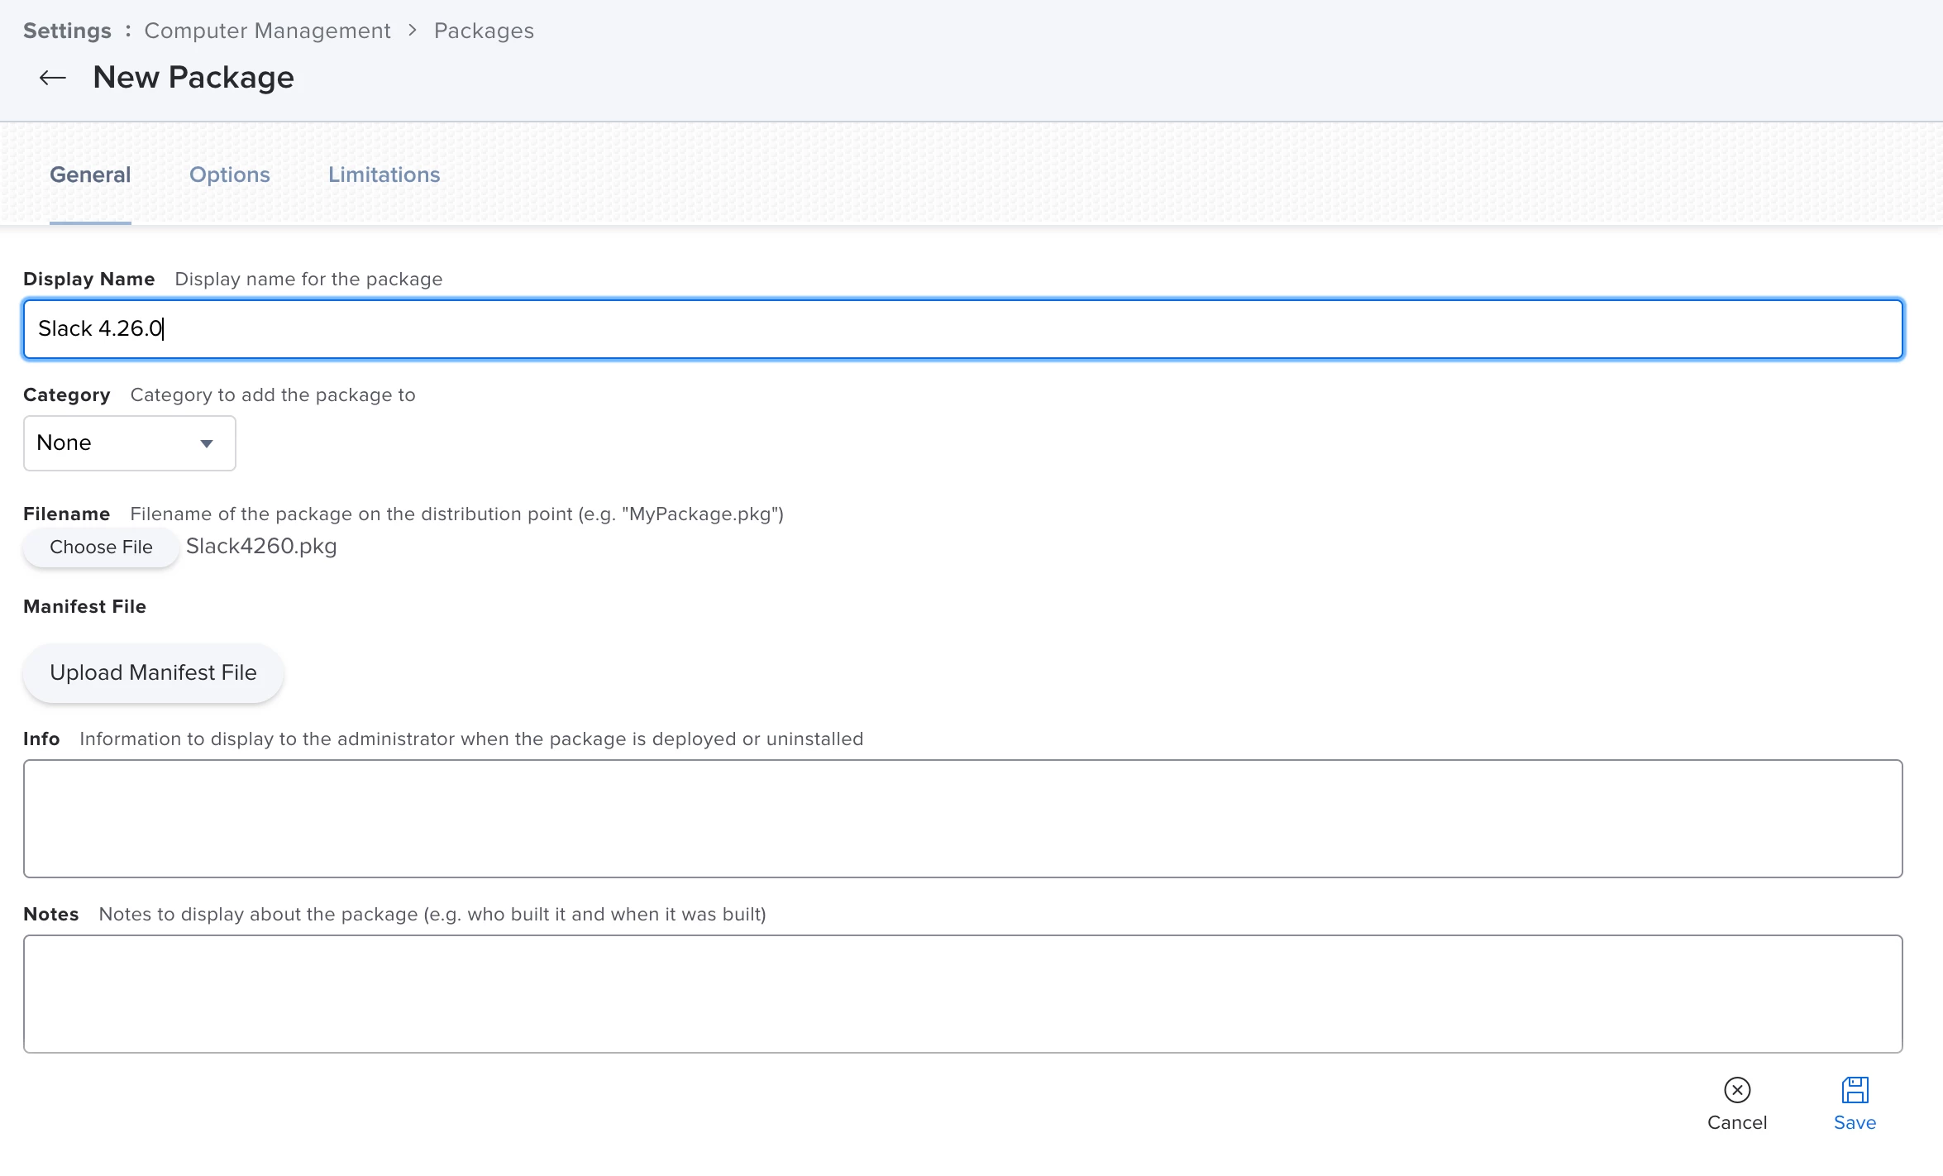1943x1176 pixels.
Task: Switch to the General tab
Action: (x=90, y=174)
